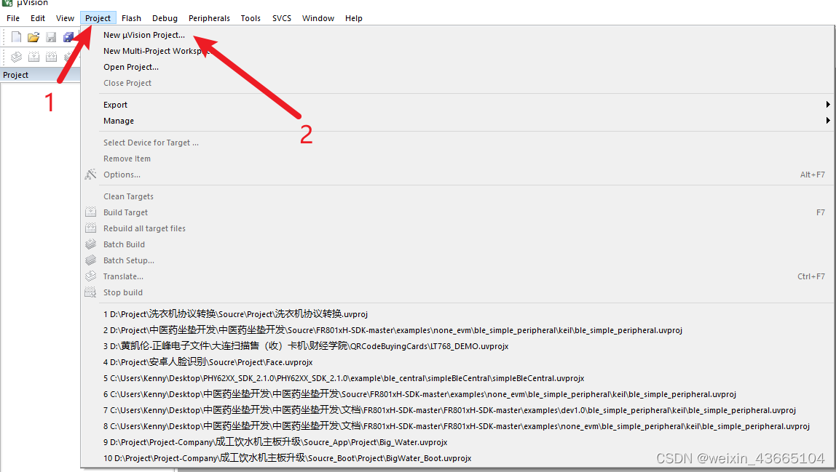Open the Edit menu
836x472 pixels.
click(37, 18)
